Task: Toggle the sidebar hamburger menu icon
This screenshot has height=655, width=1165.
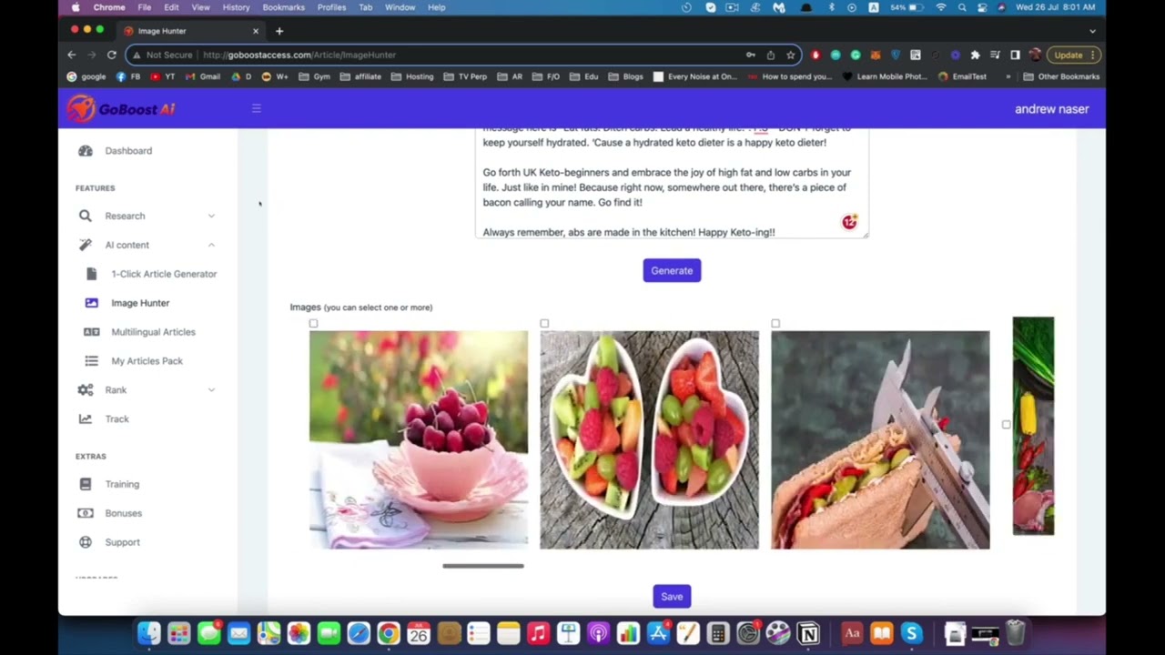Action: tap(256, 109)
